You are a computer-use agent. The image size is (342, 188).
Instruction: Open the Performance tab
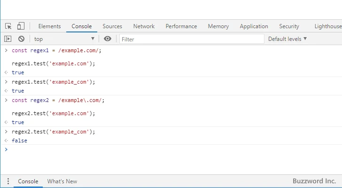pyautogui.click(x=181, y=26)
